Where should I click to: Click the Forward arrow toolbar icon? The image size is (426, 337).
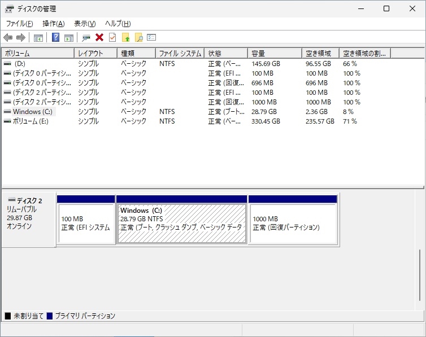coord(21,37)
